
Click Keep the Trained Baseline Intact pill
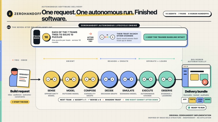[165, 37]
